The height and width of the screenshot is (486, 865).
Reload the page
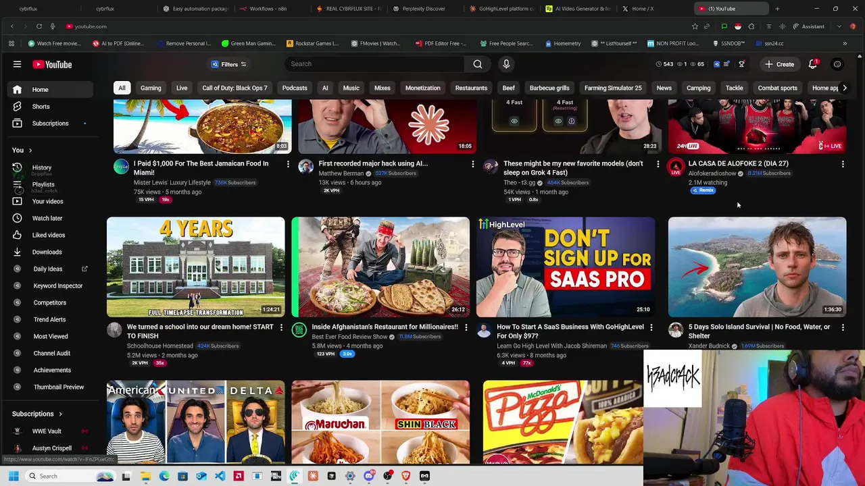39,26
